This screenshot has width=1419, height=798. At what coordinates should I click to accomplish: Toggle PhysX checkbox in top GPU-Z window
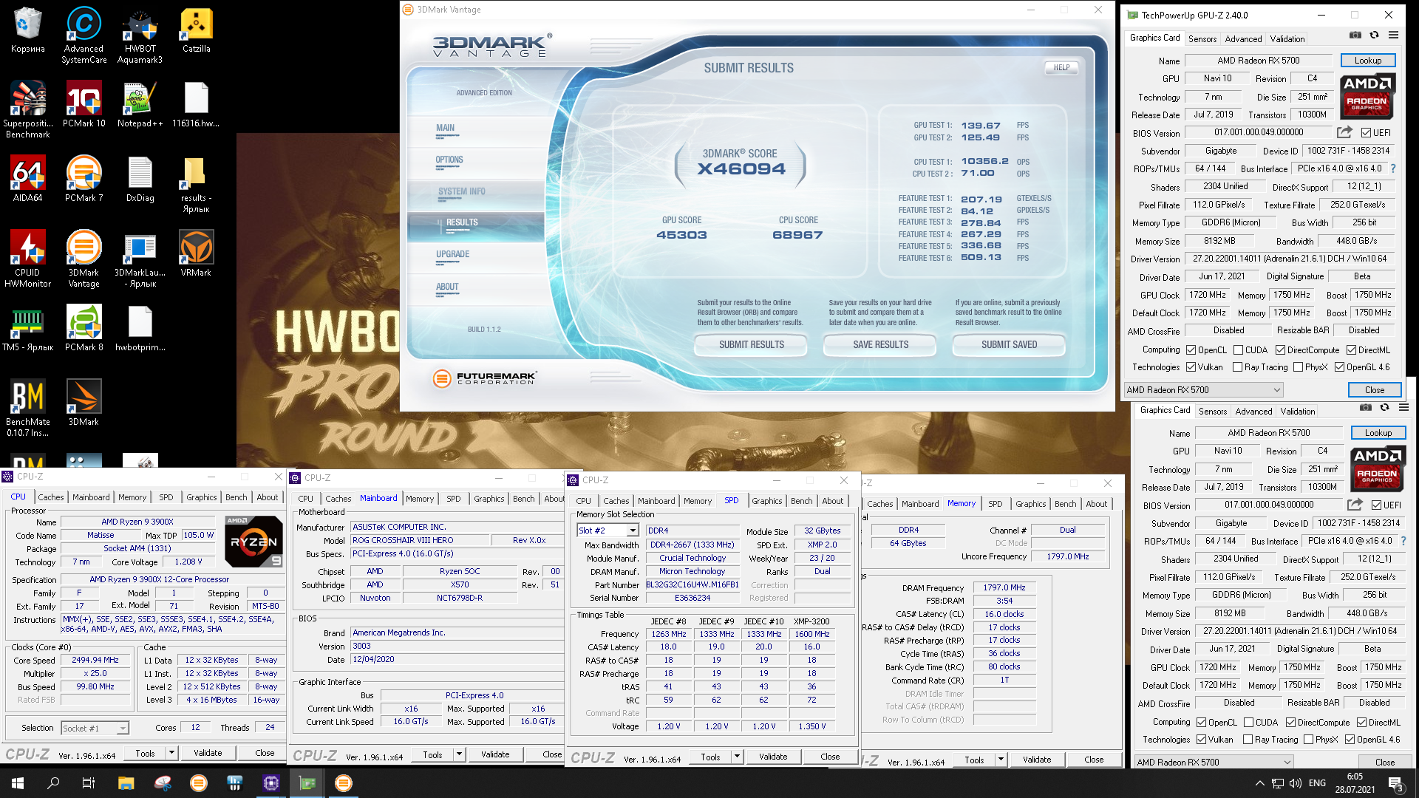1298,367
